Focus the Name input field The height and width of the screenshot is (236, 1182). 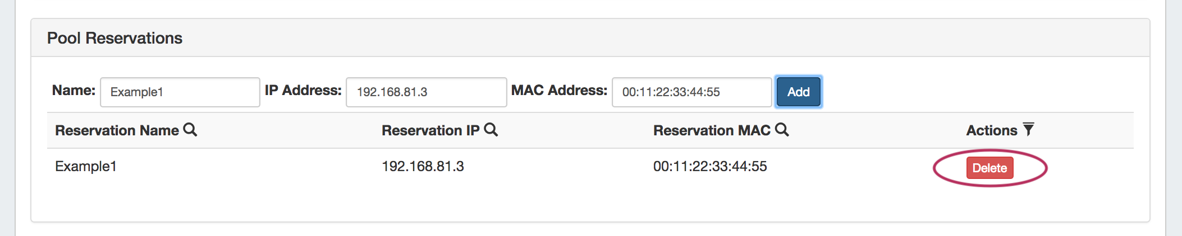[180, 92]
